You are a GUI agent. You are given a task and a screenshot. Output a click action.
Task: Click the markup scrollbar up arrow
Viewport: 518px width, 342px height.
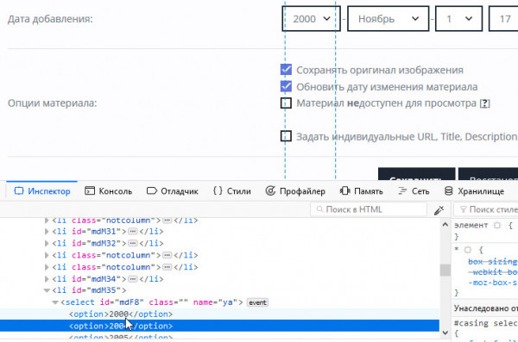pyautogui.click(x=445, y=225)
